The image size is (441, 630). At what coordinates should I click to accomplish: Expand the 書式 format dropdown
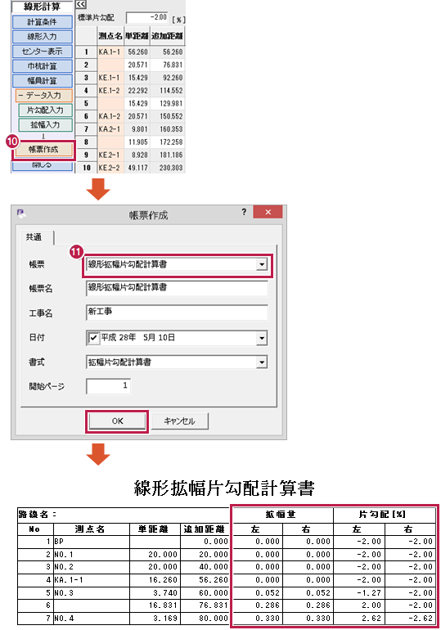pyautogui.click(x=262, y=362)
